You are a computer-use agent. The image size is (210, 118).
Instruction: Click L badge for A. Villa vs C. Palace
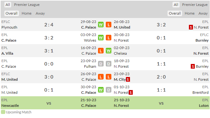(x=101, y=51)
